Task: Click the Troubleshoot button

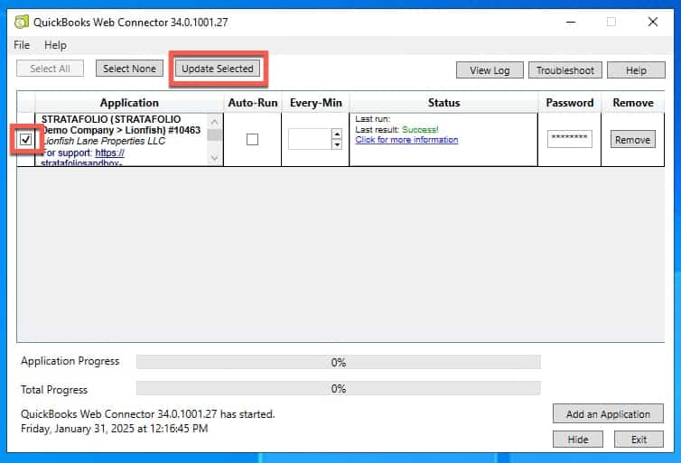Action: click(565, 70)
